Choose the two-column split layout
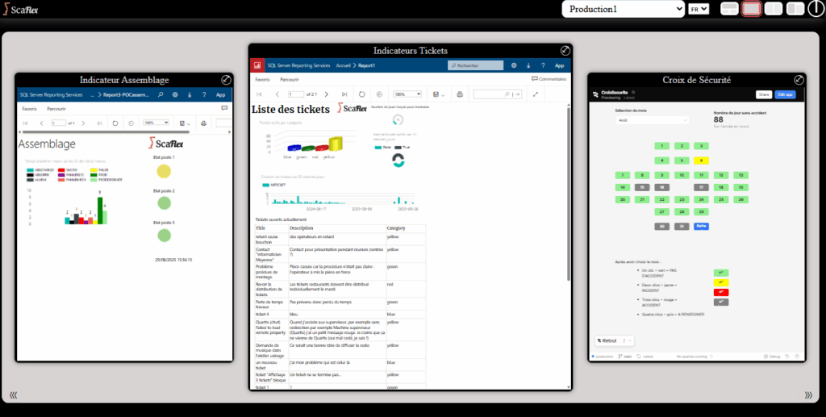 pos(773,9)
